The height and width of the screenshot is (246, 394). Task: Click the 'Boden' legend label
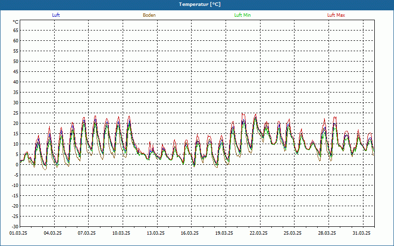click(x=149, y=15)
